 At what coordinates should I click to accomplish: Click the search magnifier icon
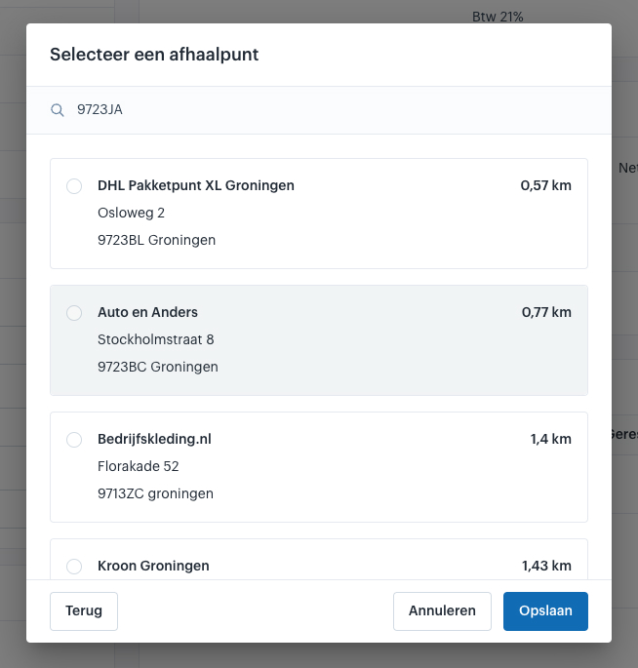(58, 110)
